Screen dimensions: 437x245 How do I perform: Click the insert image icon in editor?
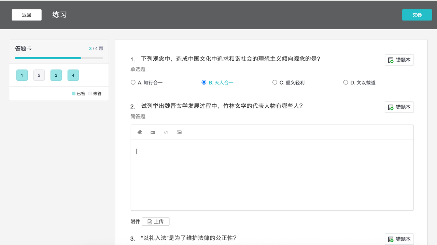(x=179, y=132)
